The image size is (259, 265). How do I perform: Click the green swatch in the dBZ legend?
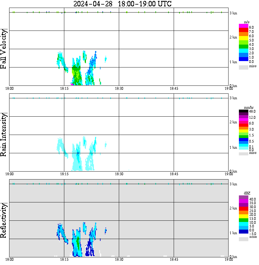[x=243, y=220]
